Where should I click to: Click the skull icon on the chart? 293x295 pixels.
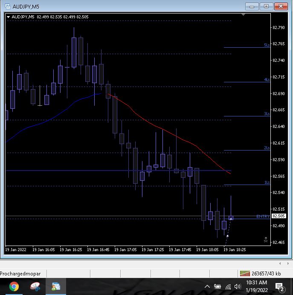pyautogui.click(x=266, y=240)
